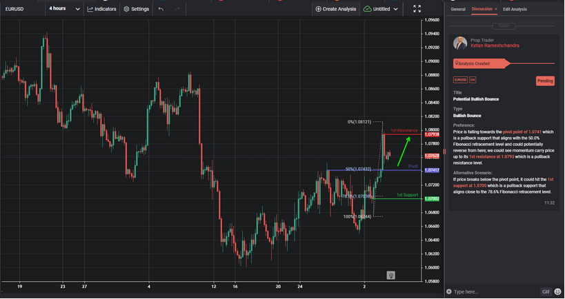Click the 1.07417 pivot price tag
The image size is (565, 299).
click(432, 170)
